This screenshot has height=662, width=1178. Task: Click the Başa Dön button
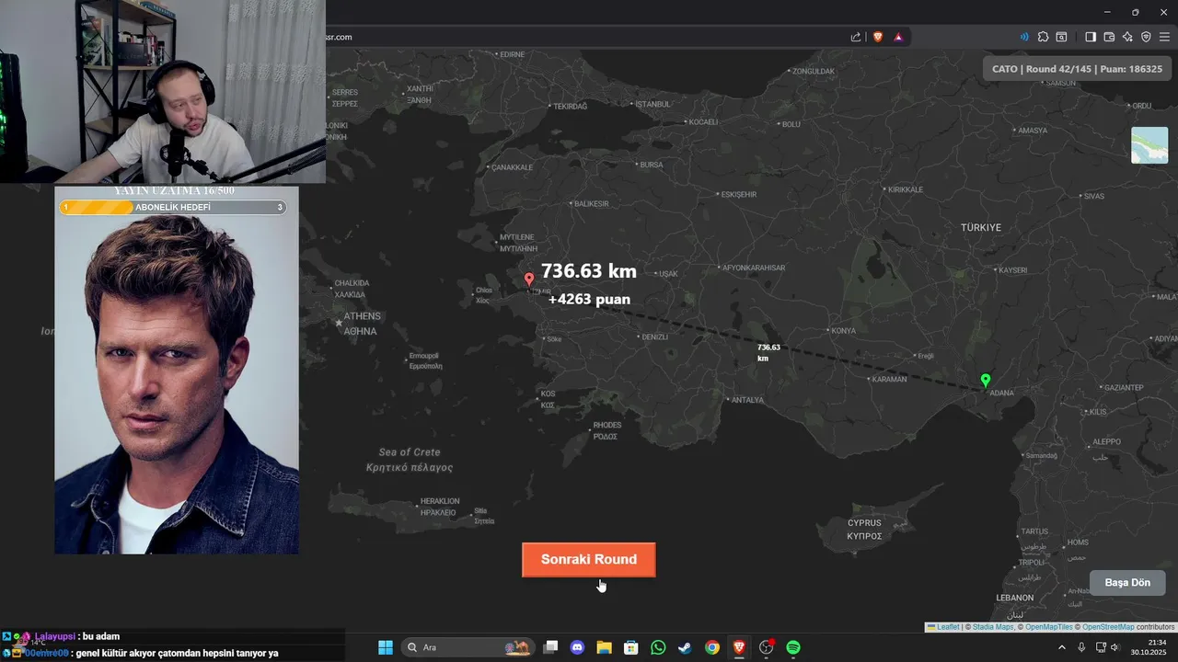(1127, 583)
